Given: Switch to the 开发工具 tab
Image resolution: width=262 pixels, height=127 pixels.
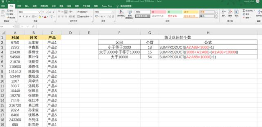Looking at the screenshot, I should tap(86, 6).
